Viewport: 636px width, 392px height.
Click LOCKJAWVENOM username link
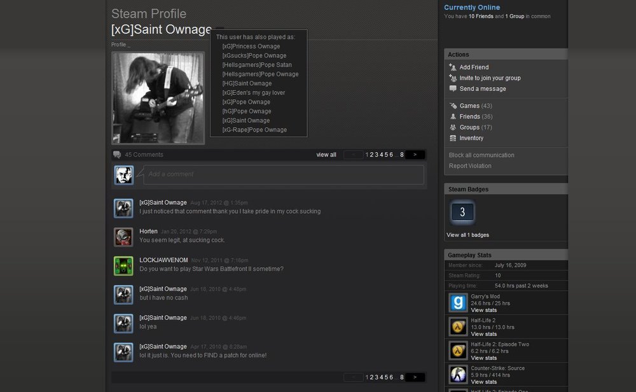163,260
